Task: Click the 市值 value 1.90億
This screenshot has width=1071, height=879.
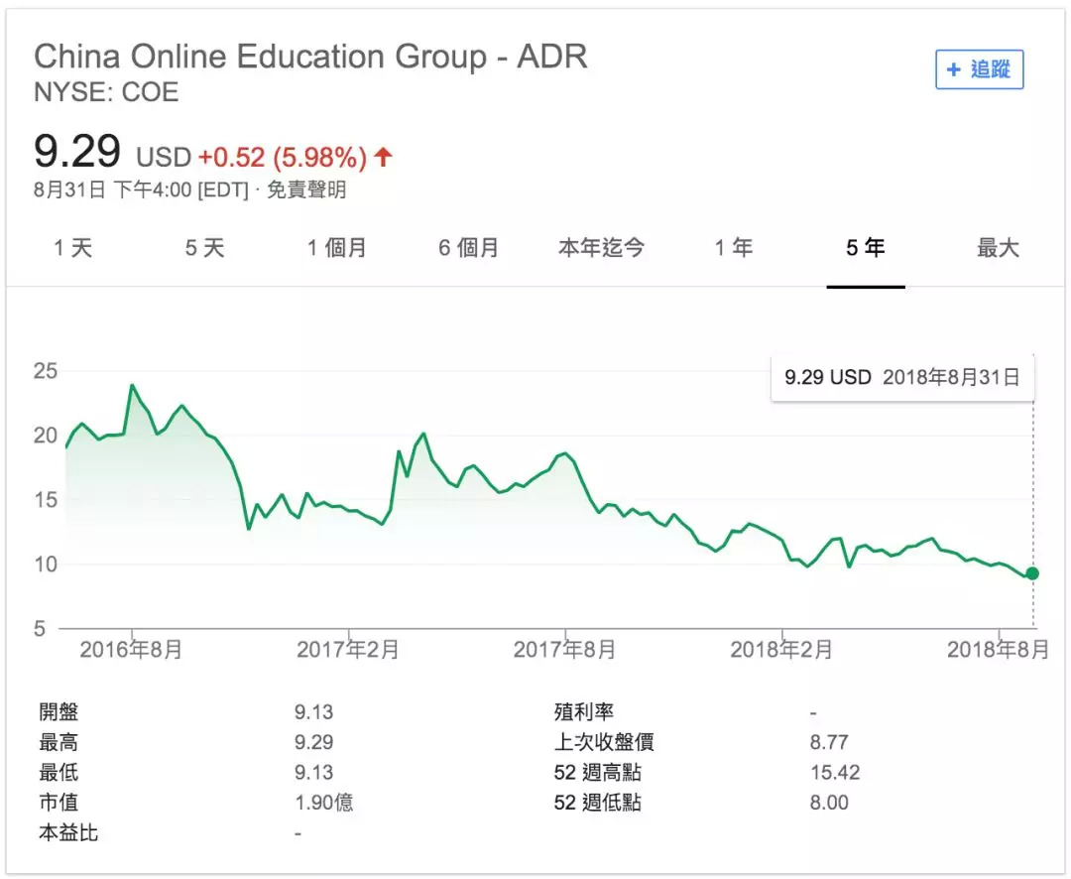Action: (323, 802)
